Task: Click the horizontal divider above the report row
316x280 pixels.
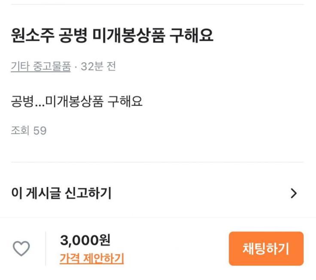Action: click(x=157, y=163)
